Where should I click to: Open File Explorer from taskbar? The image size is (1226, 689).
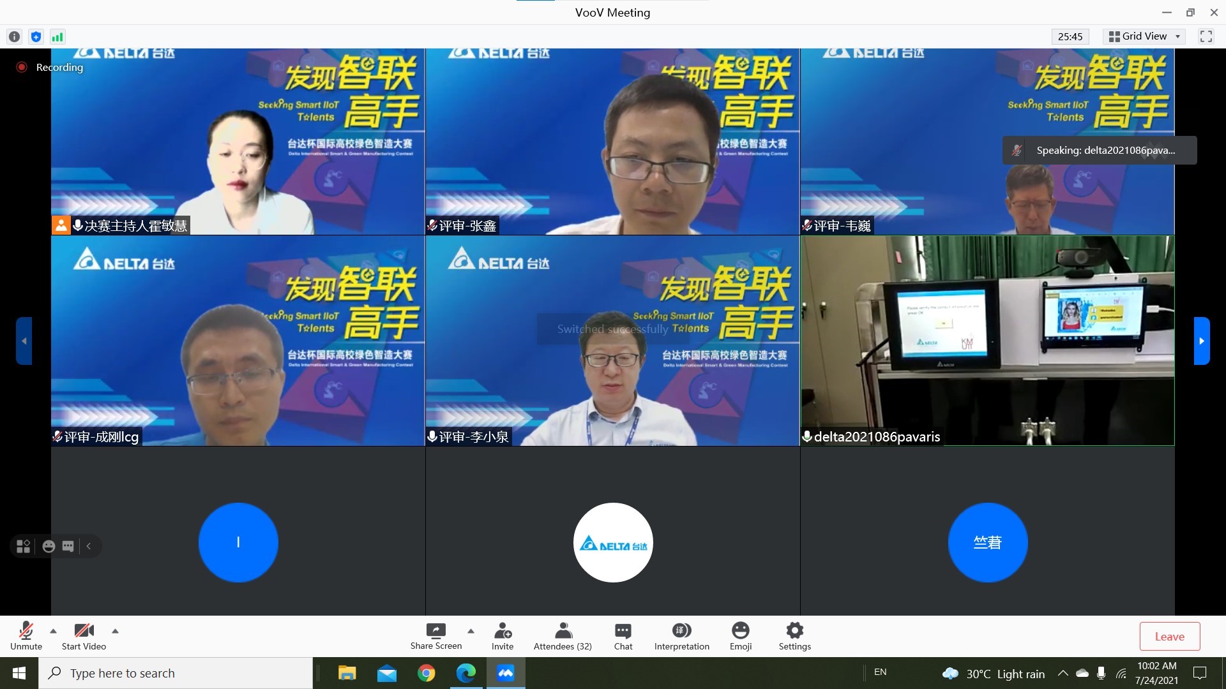[x=347, y=673]
